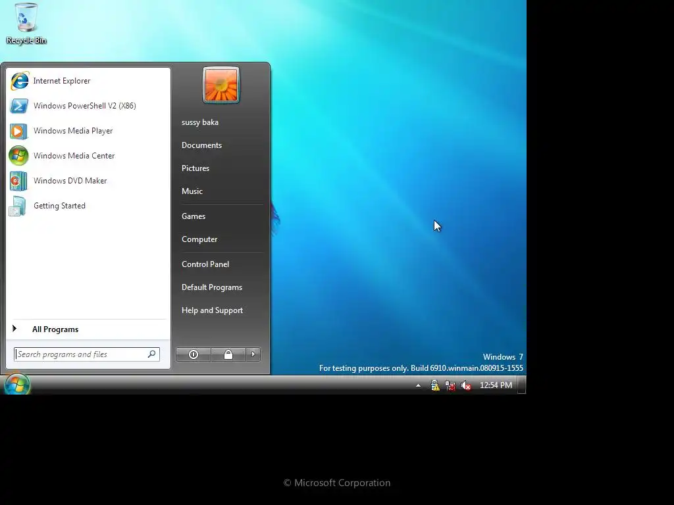Open the Action Center warning tray icon
This screenshot has height=505, width=674.
[435, 385]
